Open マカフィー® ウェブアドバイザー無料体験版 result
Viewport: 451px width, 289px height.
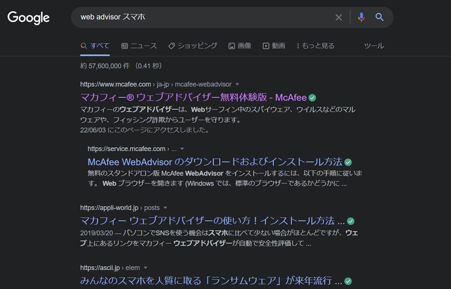[194, 98]
